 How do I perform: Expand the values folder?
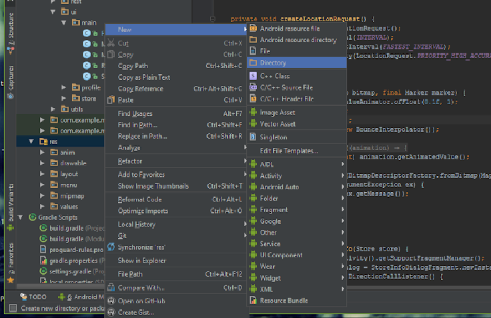[x=42, y=206]
